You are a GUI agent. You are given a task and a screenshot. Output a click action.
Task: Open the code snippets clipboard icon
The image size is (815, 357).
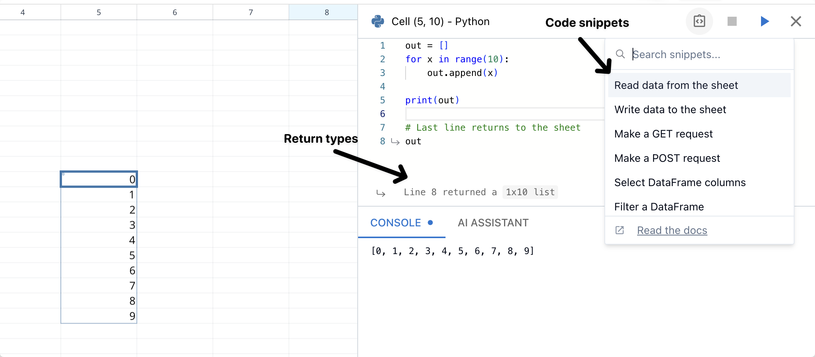pyautogui.click(x=699, y=22)
